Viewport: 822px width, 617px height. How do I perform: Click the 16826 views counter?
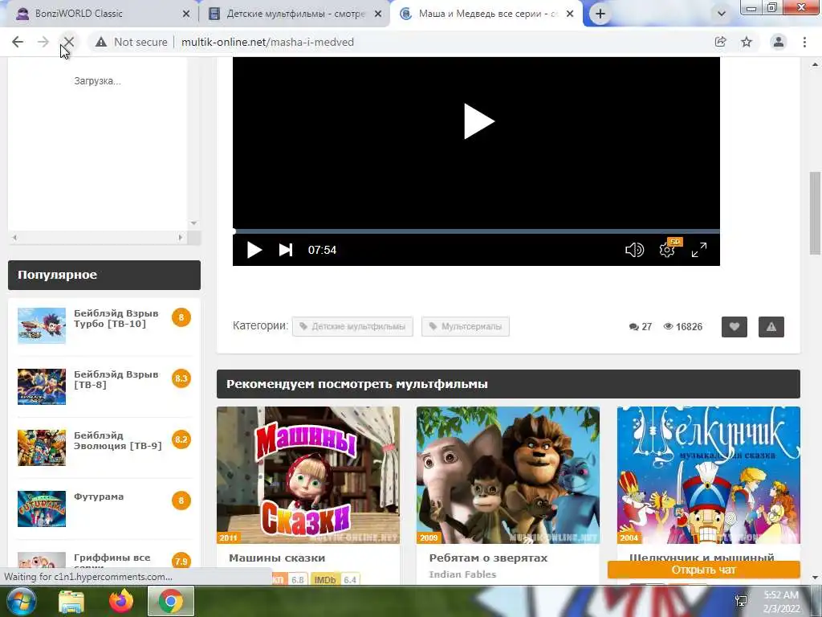682,327
